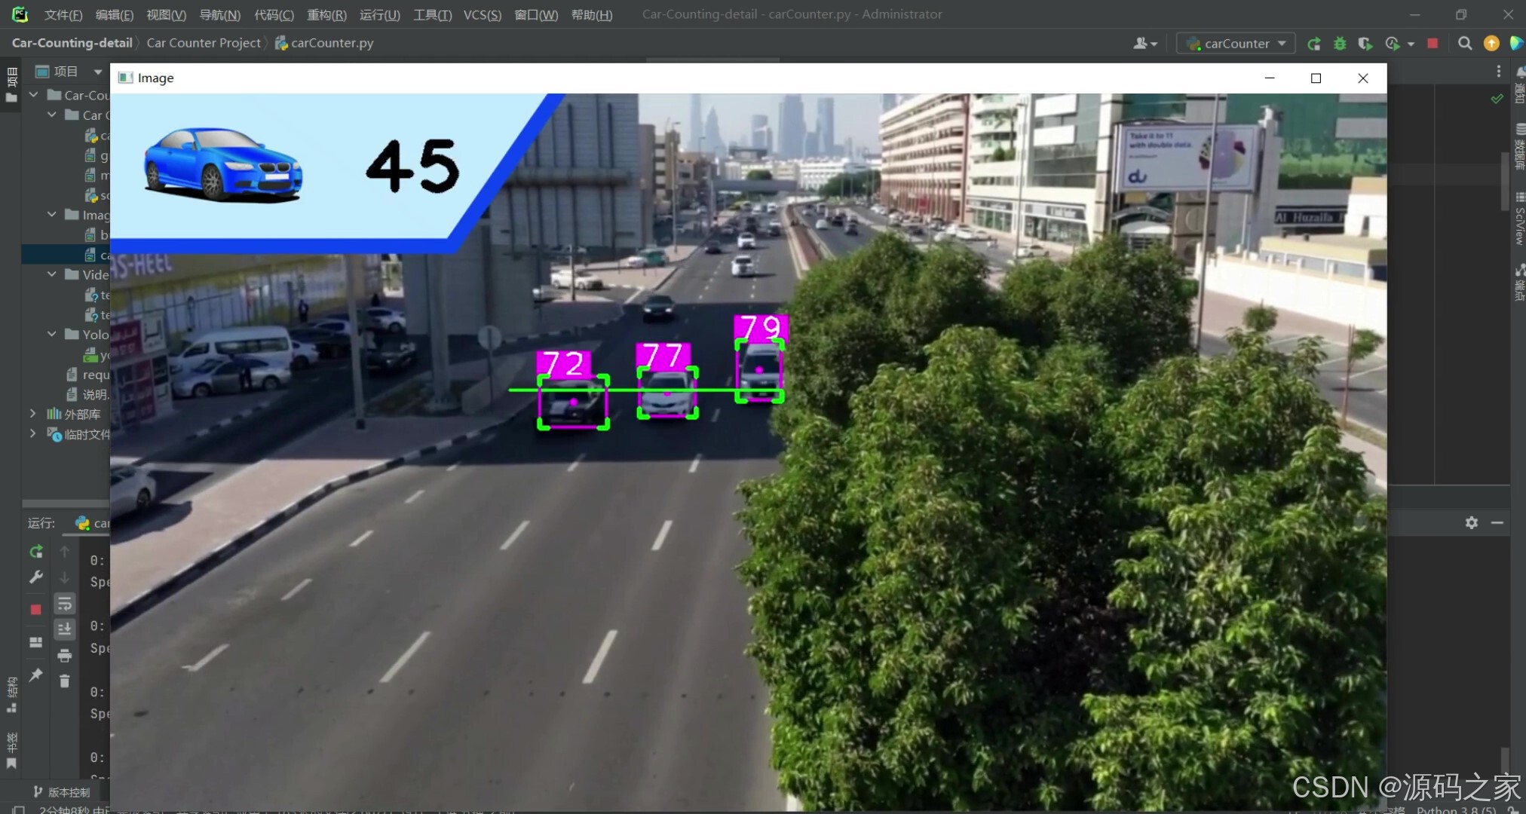Click Car-Counting-detail breadcrumb
This screenshot has height=814, width=1526.
click(72, 43)
